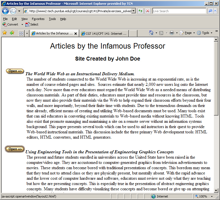Open the Tools menu in menu bar
Screen dimensions: 220x200
(x=52, y=19)
